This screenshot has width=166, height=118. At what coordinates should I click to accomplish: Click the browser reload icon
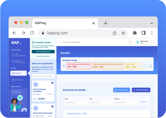32,33
